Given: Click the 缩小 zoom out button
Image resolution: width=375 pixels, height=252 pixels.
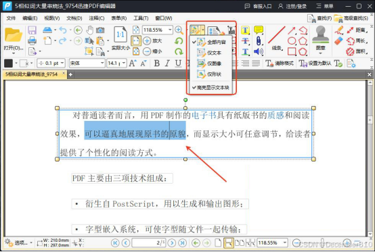Looking at the screenshot, I should coord(152,51).
